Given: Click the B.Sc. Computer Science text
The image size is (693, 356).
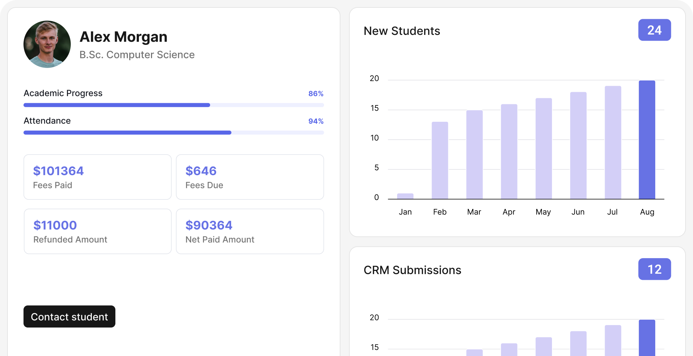Looking at the screenshot, I should (137, 54).
